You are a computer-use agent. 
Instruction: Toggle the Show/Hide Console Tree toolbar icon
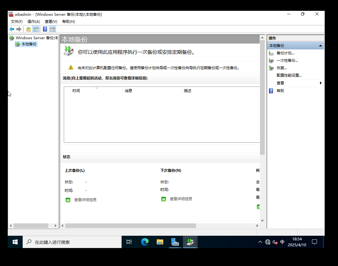coord(36,29)
